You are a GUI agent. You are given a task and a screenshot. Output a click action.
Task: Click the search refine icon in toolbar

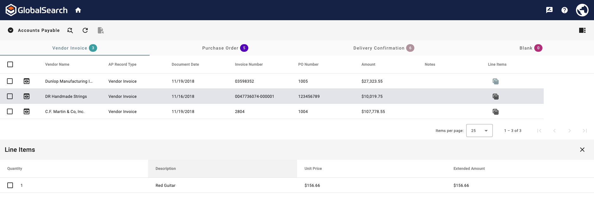point(70,30)
